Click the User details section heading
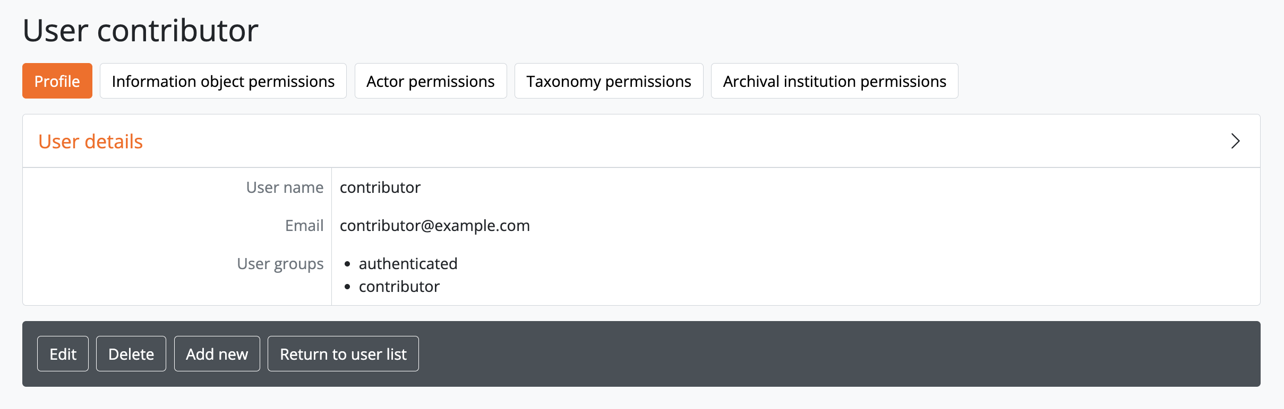The width and height of the screenshot is (1284, 409). click(x=91, y=141)
